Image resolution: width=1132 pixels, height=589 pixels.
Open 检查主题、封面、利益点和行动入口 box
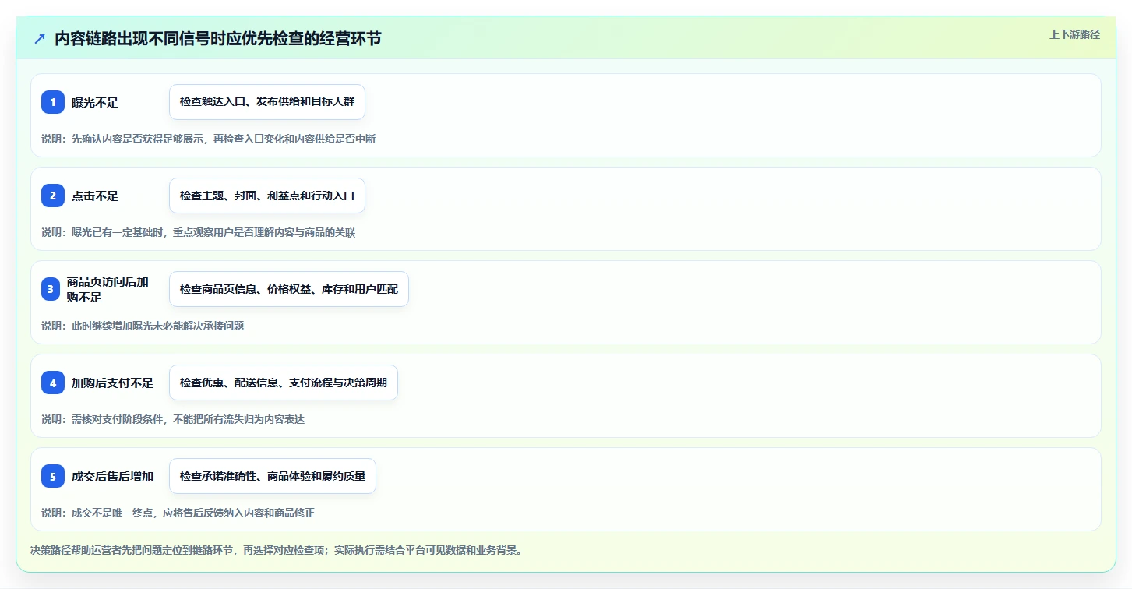pos(267,196)
